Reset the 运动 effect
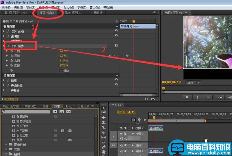 pyautogui.click(x=116, y=31)
